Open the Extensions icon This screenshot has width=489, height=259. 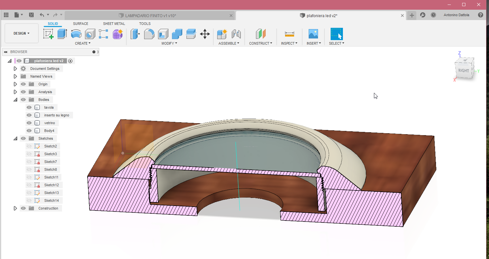[x=423, y=15]
